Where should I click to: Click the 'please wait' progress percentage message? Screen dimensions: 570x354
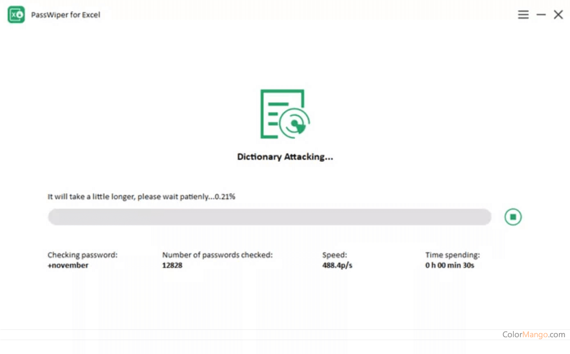[x=141, y=197]
